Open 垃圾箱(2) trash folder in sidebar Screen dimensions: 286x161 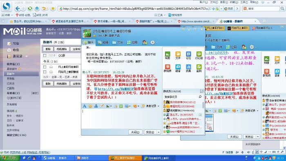pos(13,93)
